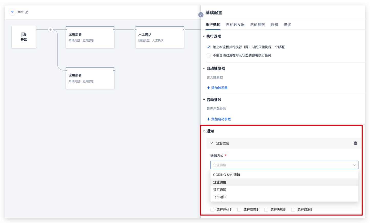Edit the pipeline name with pencil icon
370x223 pixels.
[x=27, y=12]
